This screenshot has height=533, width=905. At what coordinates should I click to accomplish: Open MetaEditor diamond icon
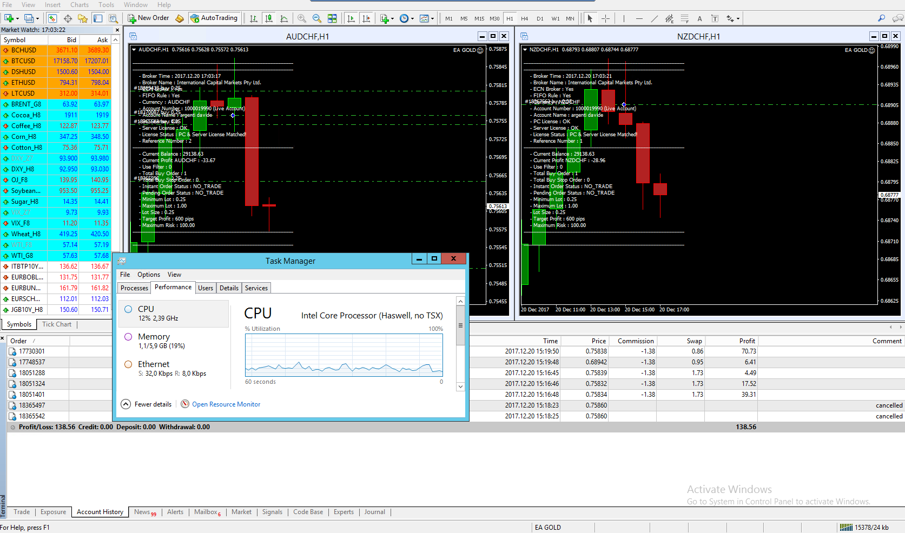click(180, 18)
